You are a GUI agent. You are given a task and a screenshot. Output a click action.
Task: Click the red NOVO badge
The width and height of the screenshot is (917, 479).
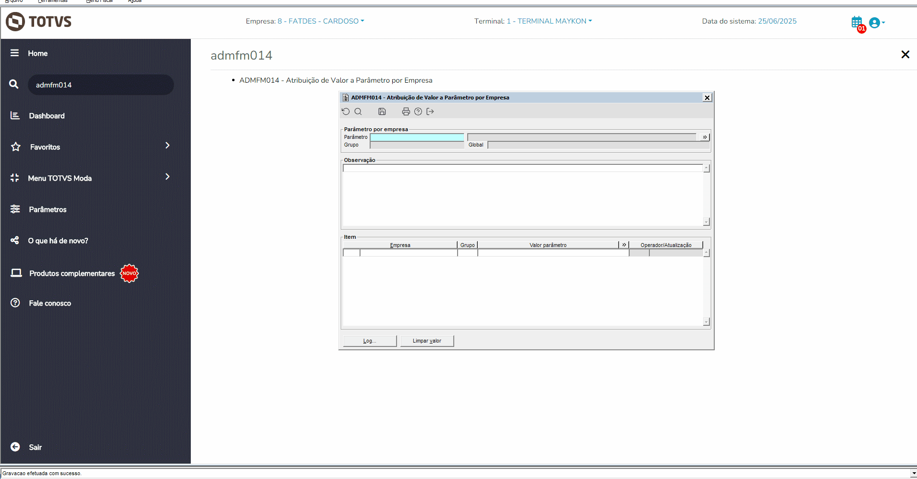129,273
